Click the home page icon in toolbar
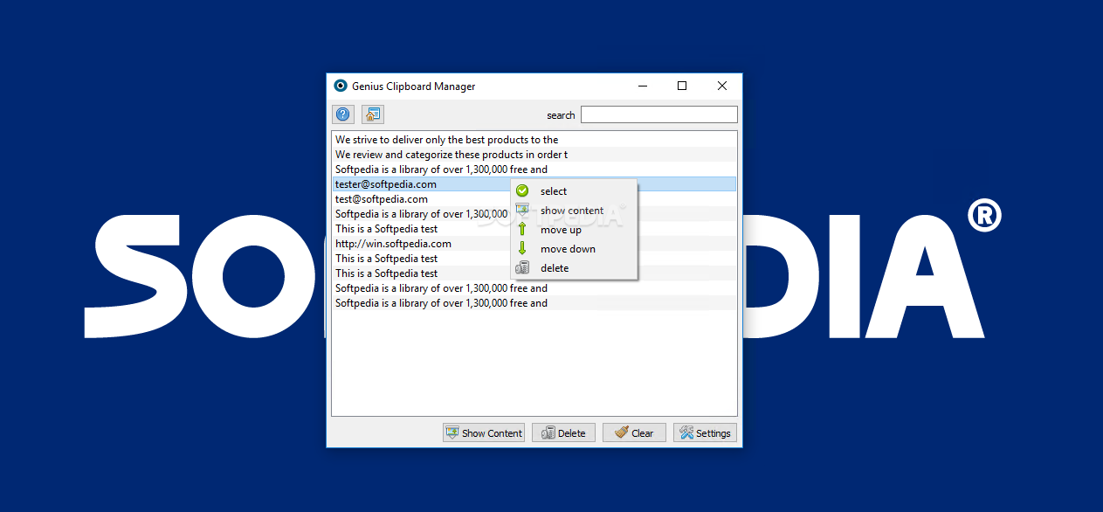Viewport: 1103px width, 512px height. tap(373, 114)
